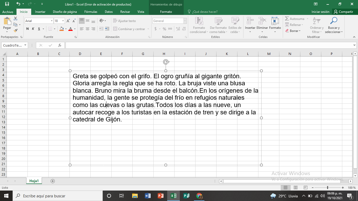358x201 pixels.
Task: Align text to middle vertically
Action: (x=88, y=21)
